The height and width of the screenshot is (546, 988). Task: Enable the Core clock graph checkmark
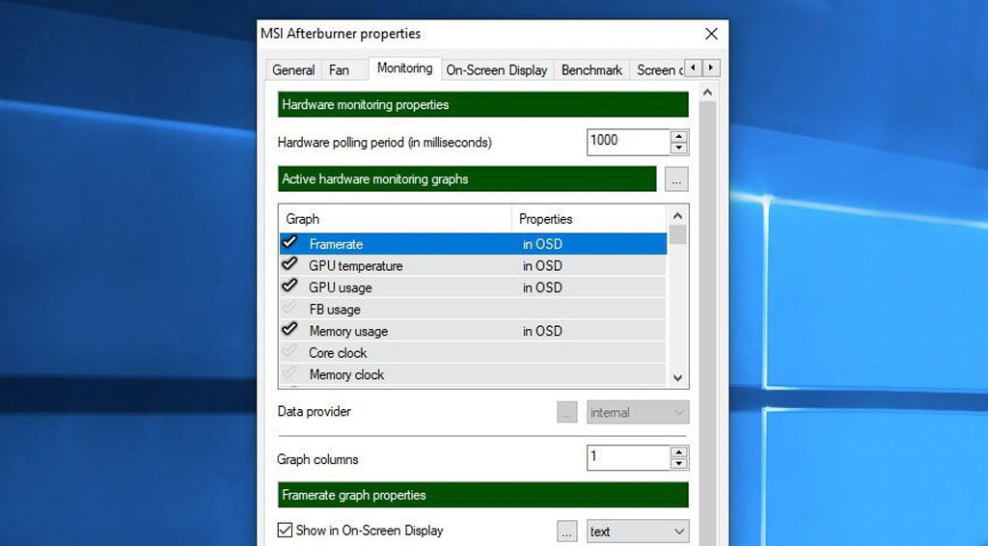(289, 351)
